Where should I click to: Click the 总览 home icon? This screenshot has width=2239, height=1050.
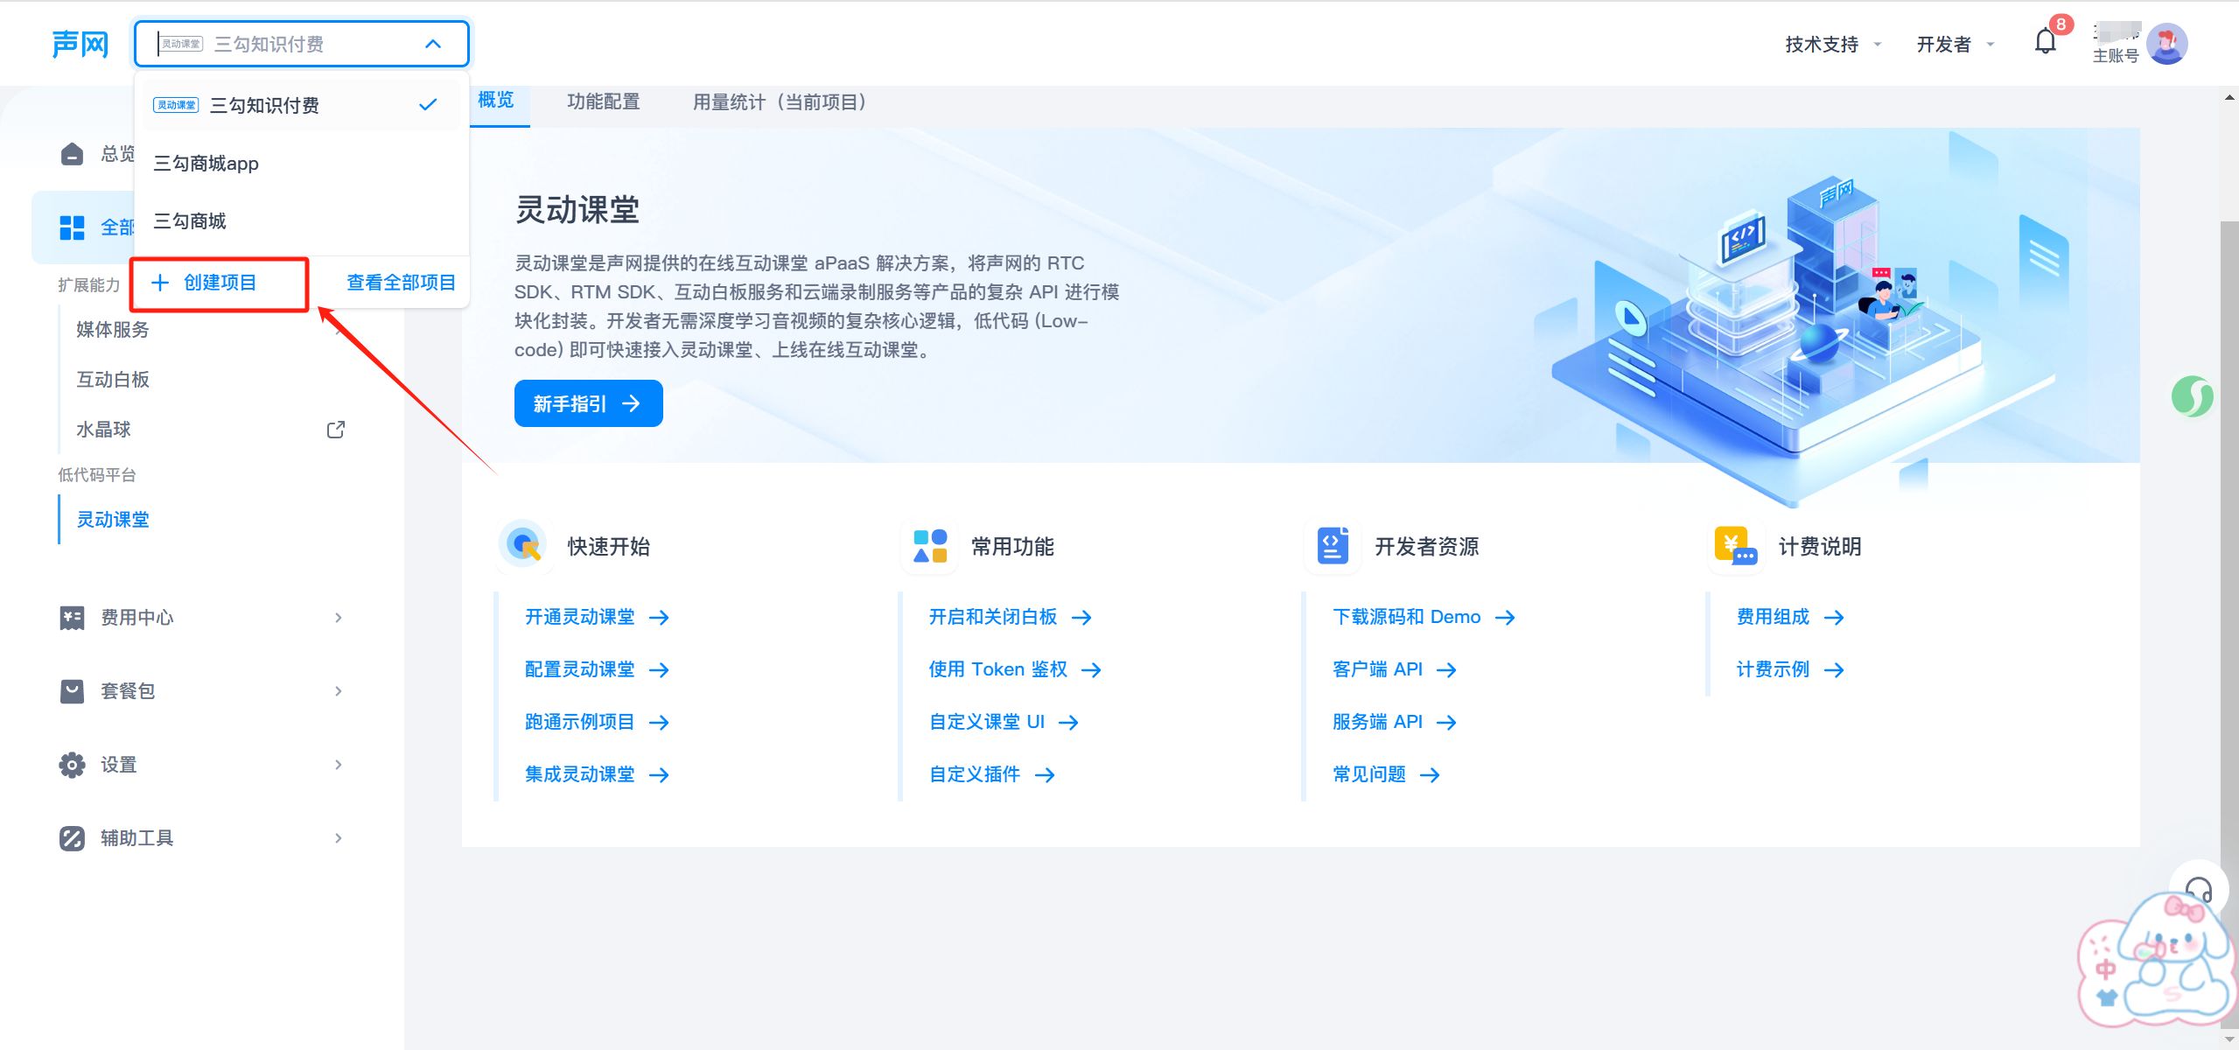72,154
